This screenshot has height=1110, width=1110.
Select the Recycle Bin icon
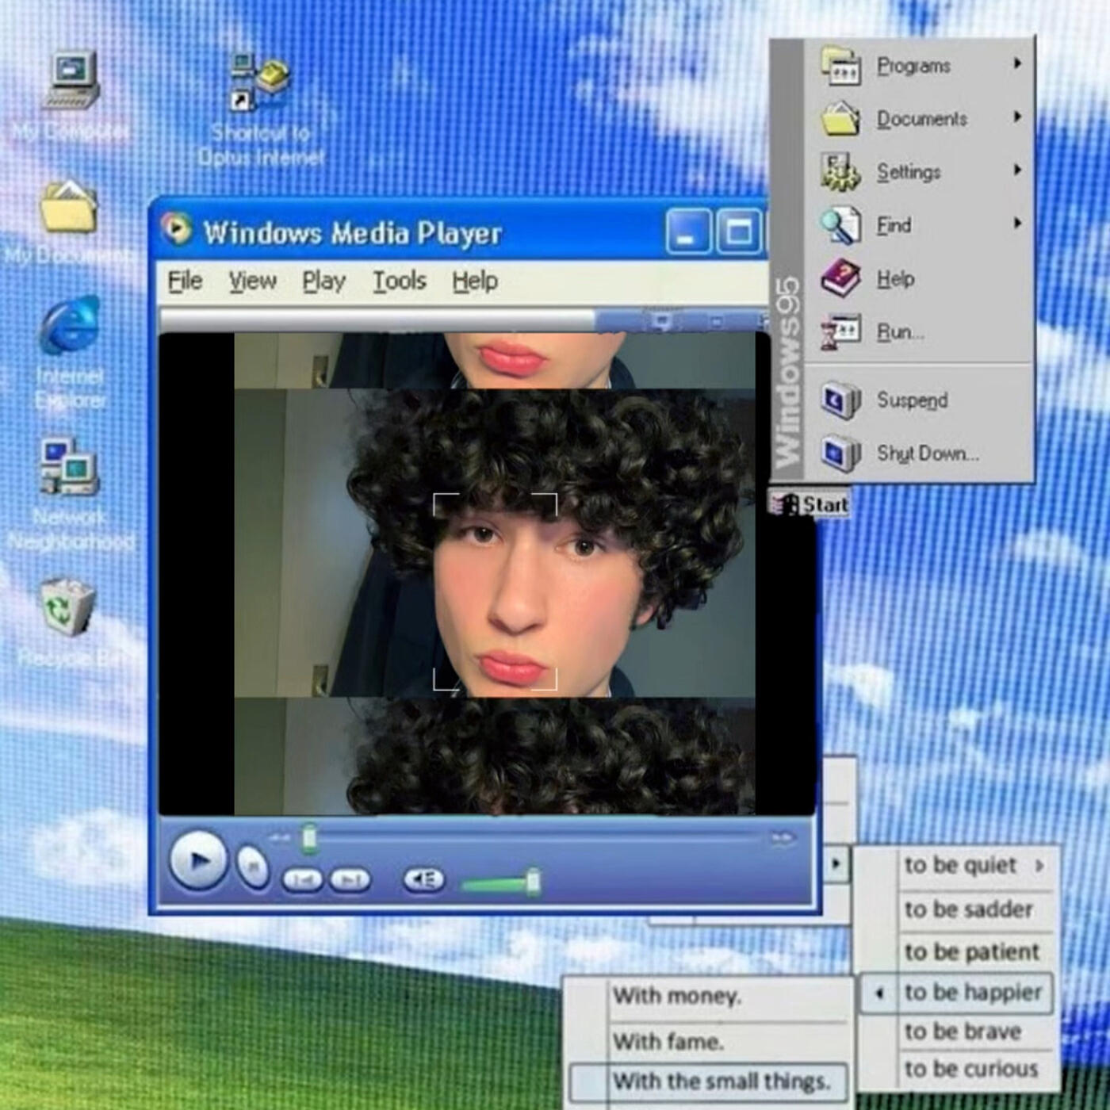(68, 607)
